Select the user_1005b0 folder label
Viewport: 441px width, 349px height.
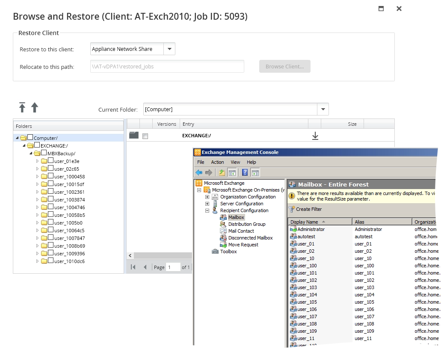click(x=68, y=223)
